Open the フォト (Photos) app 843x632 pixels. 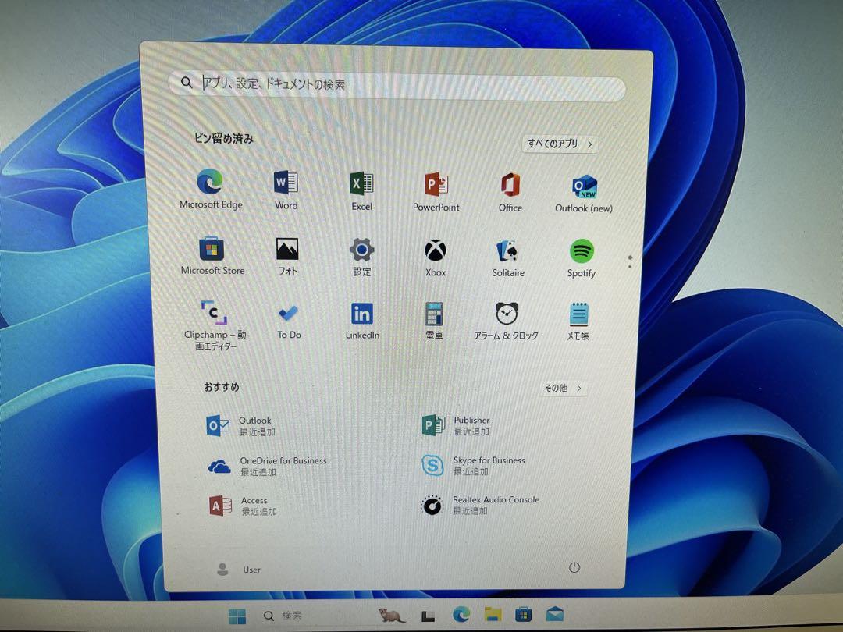287,257
